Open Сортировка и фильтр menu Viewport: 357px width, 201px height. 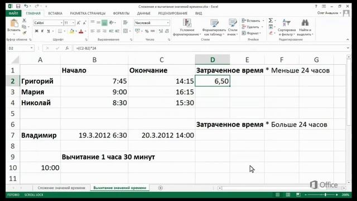click(287, 27)
